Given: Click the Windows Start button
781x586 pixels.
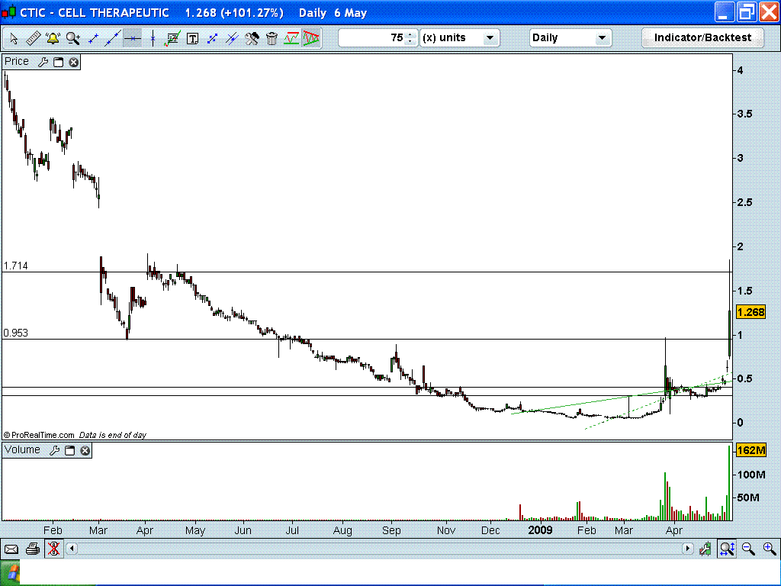Looking at the screenshot, I should click(10, 573).
